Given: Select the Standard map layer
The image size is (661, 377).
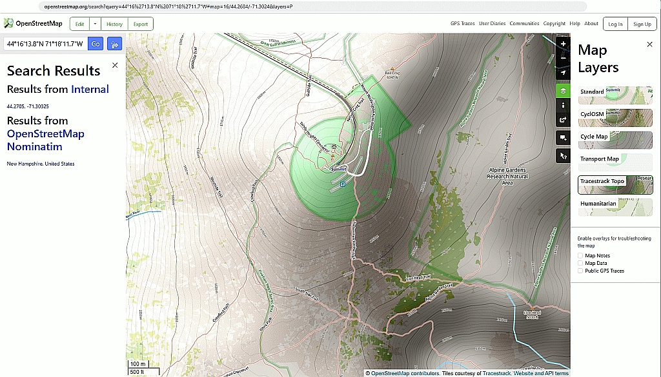Looking at the screenshot, I should (x=615, y=95).
